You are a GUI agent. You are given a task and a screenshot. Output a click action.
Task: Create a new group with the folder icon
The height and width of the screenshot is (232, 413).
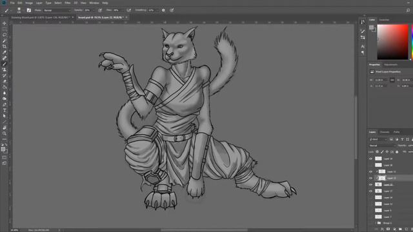click(400, 229)
